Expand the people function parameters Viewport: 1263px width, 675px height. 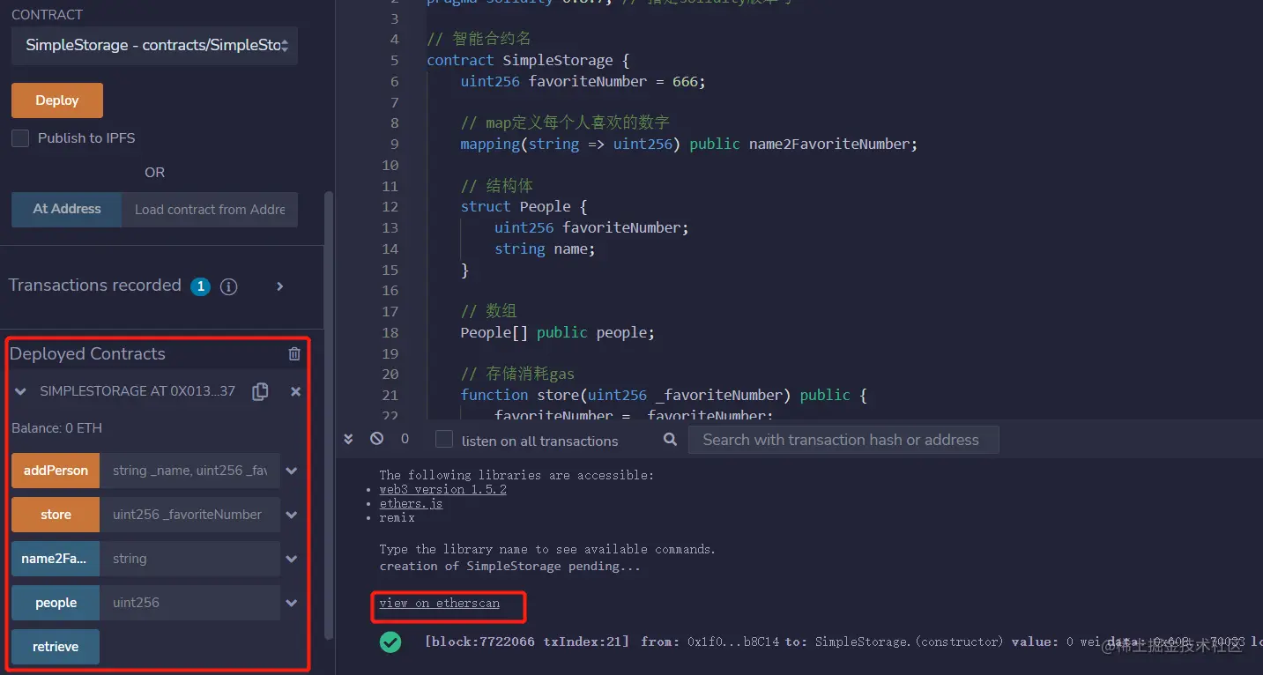[x=292, y=603]
